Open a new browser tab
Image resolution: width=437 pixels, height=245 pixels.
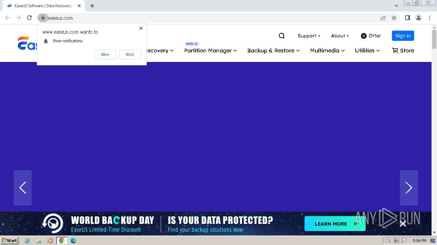point(92,6)
